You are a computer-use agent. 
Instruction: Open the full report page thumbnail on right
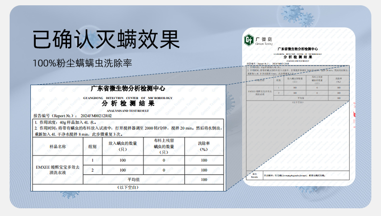pyautogui.click(x=299, y=107)
